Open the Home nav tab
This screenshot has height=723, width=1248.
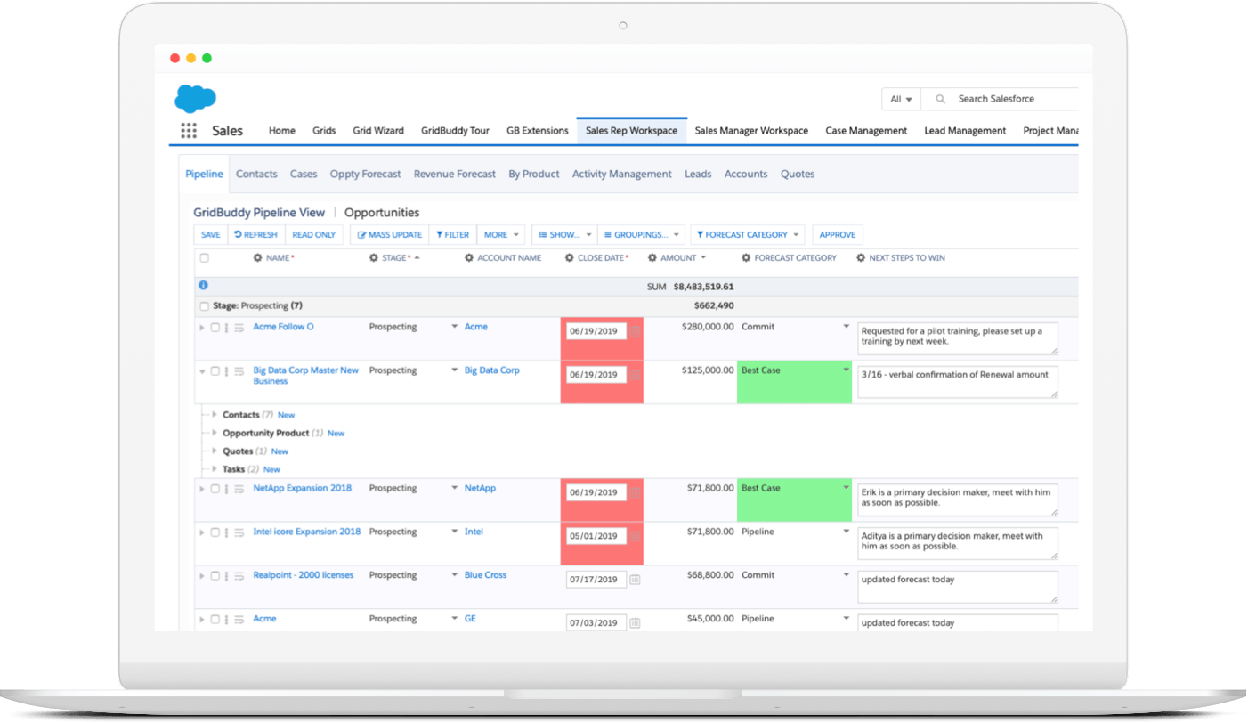click(x=282, y=131)
